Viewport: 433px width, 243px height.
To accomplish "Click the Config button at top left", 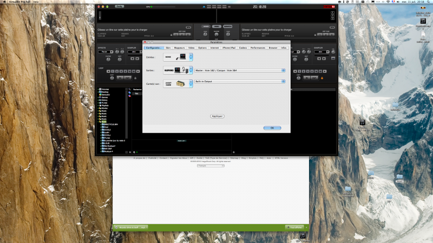I will pos(119,6).
